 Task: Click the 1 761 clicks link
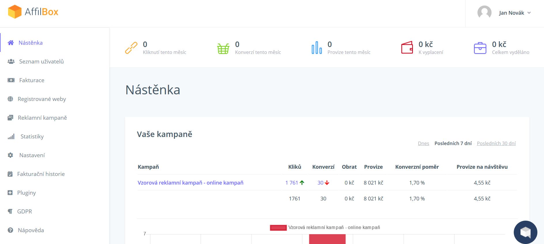[x=292, y=183]
